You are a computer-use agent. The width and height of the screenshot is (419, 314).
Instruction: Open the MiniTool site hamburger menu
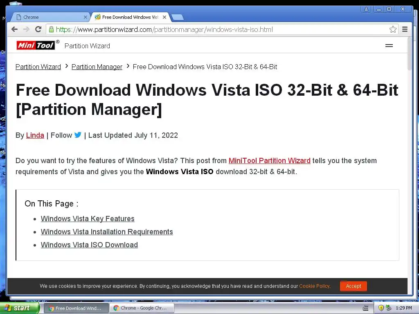(389, 46)
